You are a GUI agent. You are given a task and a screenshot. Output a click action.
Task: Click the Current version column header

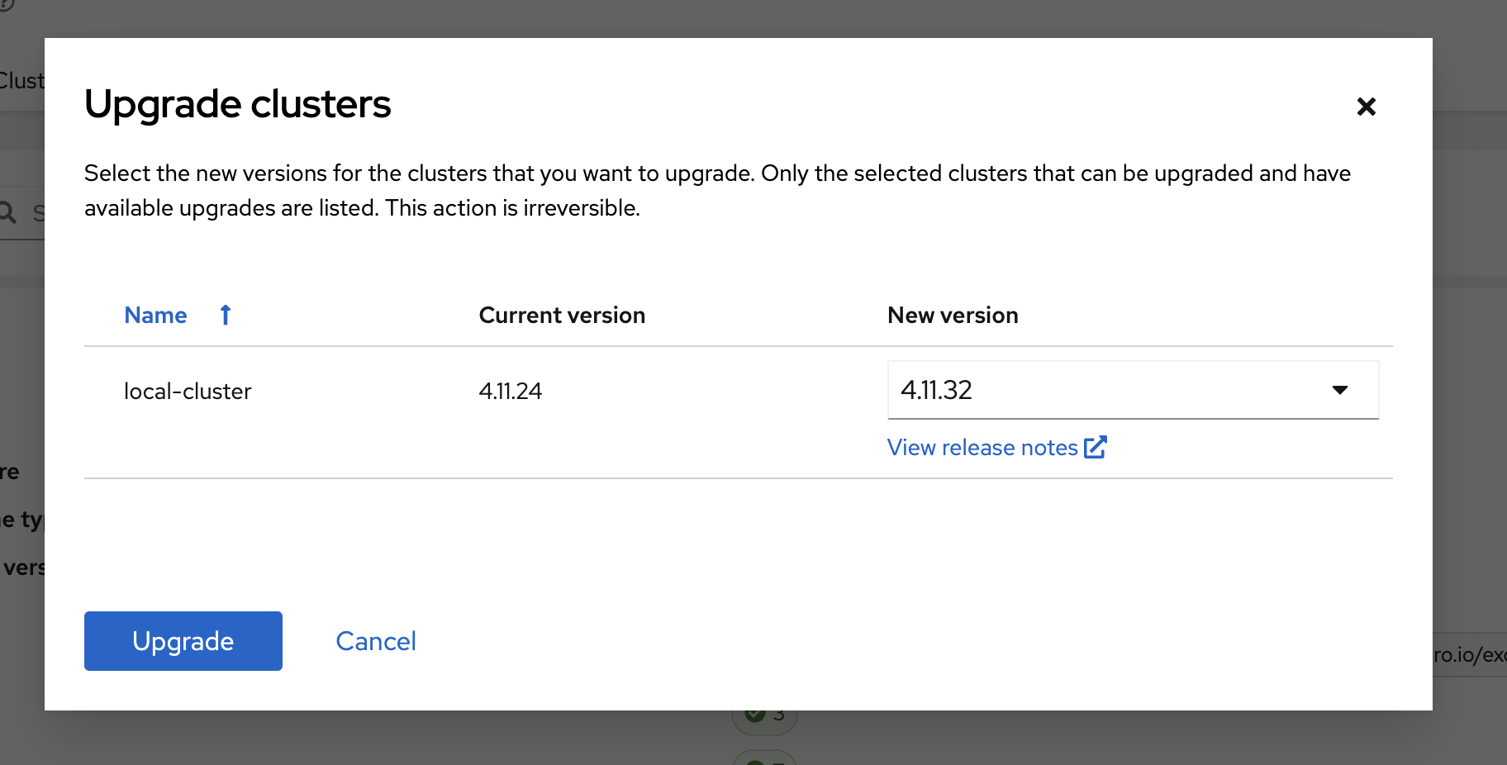(562, 316)
